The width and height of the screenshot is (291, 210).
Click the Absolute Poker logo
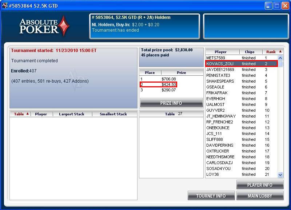pos(44,26)
